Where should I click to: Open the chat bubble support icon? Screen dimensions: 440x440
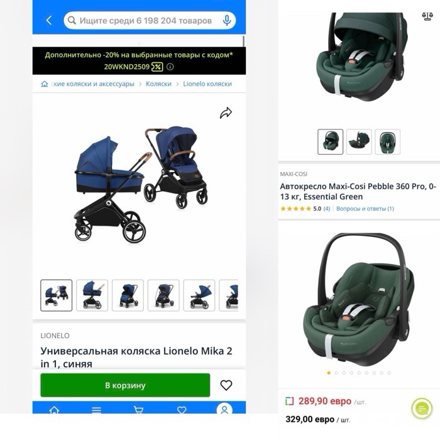point(422,409)
